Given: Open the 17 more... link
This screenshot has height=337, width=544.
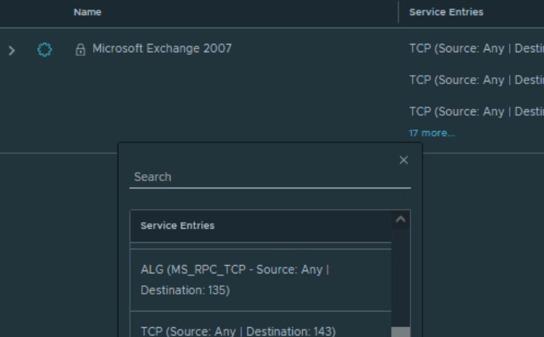Looking at the screenshot, I should pyautogui.click(x=432, y=133).
